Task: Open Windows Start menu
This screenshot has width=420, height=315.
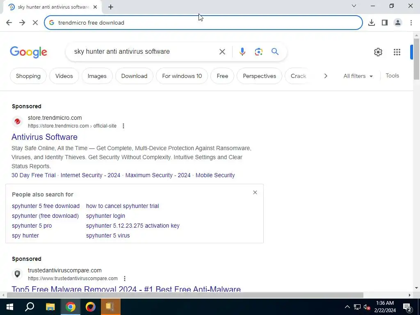Action: pos(10,307)
